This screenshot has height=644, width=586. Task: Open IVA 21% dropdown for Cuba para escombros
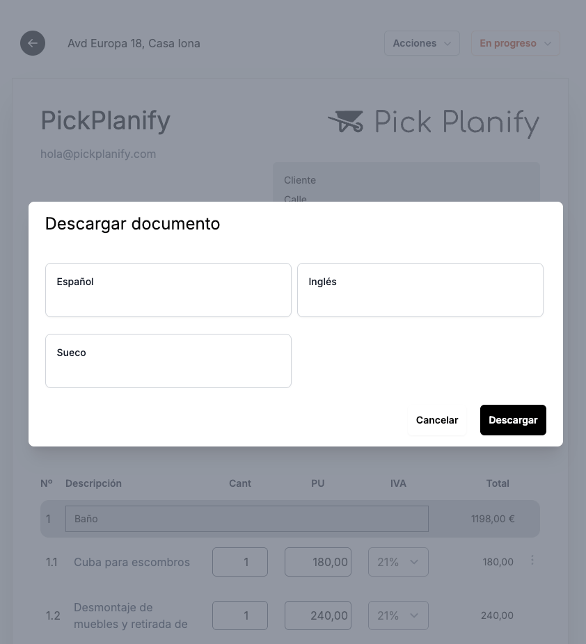(398, 562)
